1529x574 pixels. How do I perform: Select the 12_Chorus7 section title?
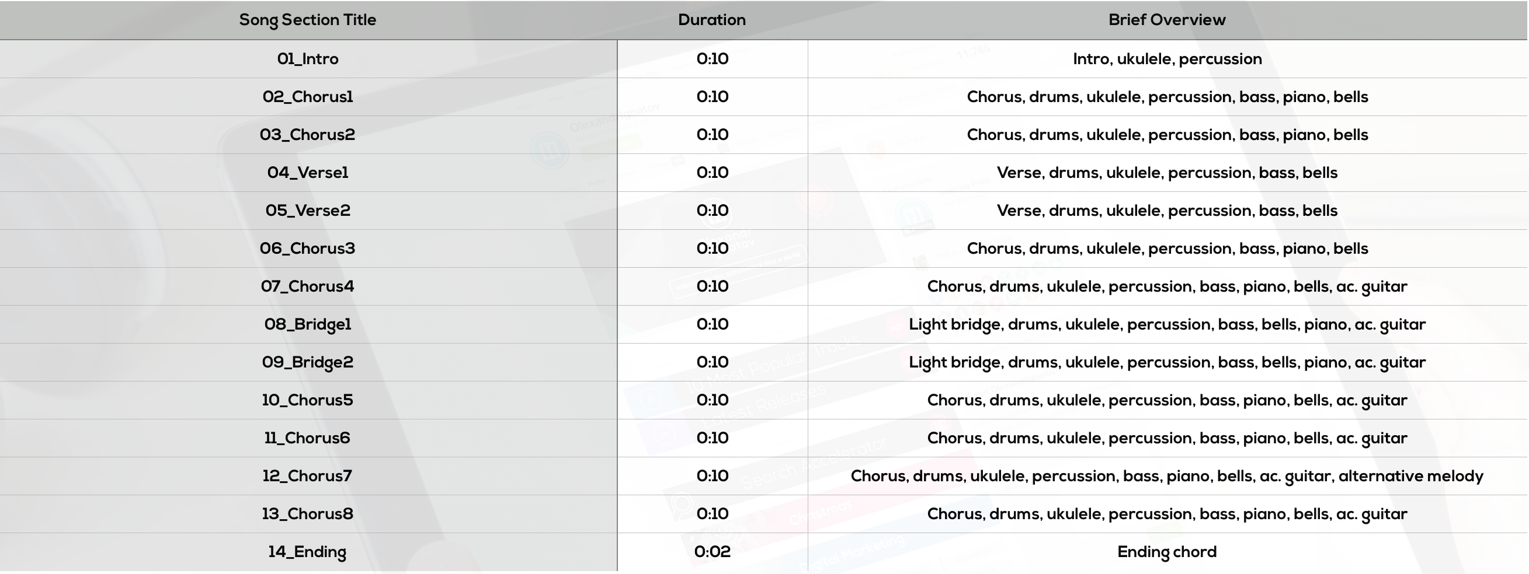[307, 476]
